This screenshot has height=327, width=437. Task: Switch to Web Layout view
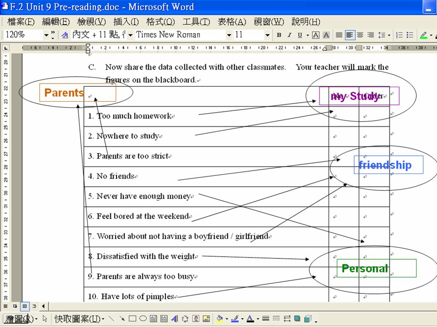pyautogui.click(x=15, y=306)
